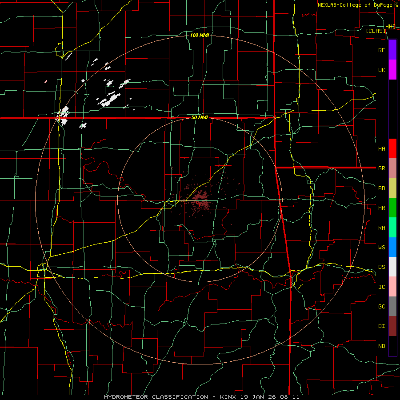Click the BI dark red legend swatch
This screenshot has width=400, height=400.
coord(392,326)
